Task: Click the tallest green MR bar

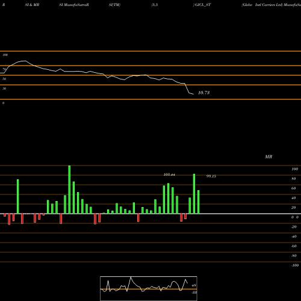Action: (x=69, y=190)
